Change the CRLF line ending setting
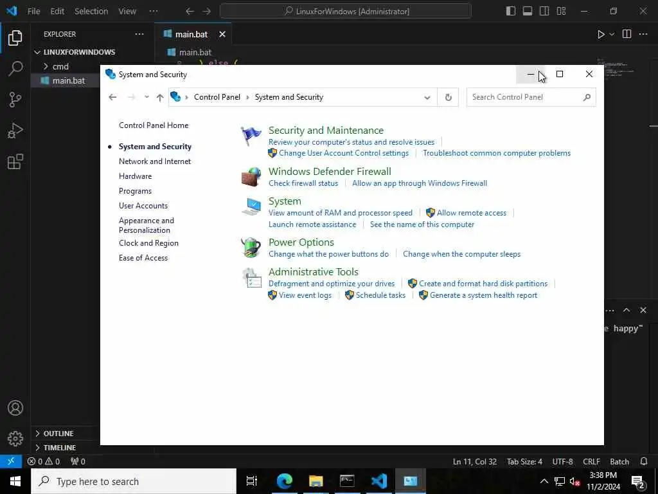Image resolution: width=658 pixels, height=494 pixels. 591,461
